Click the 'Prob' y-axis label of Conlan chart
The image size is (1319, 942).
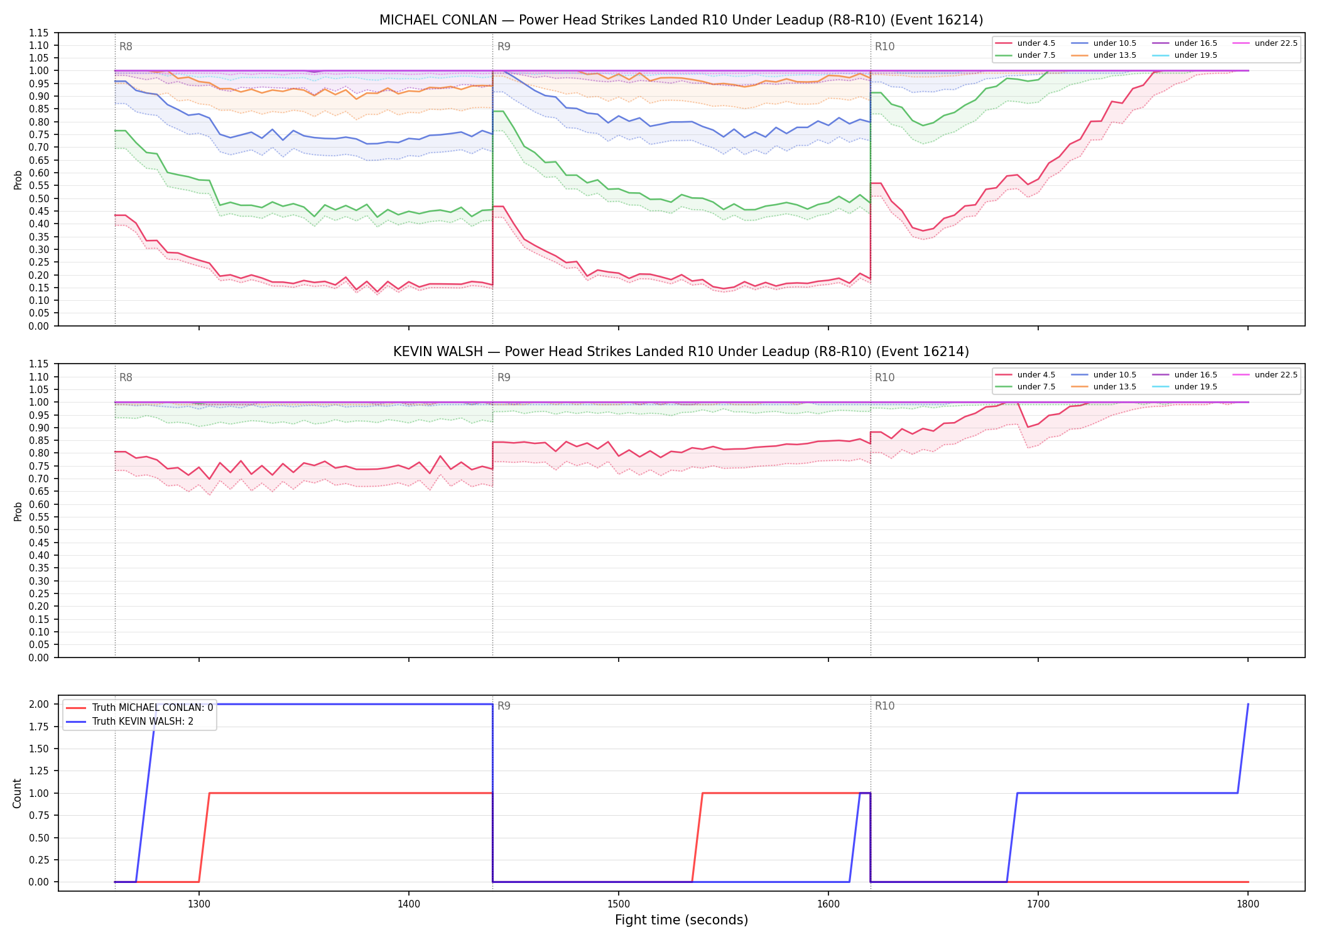pos(18,180)
